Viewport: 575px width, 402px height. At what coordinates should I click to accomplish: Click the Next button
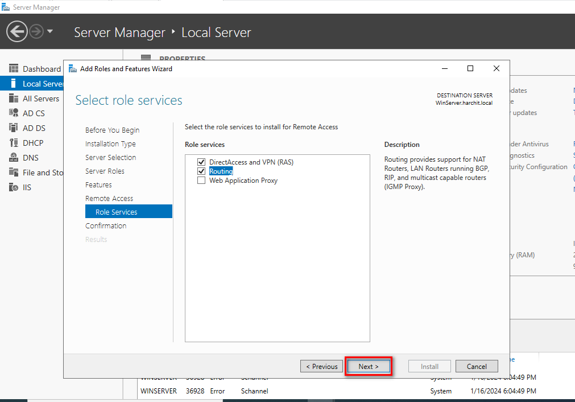tap(369, 366)
